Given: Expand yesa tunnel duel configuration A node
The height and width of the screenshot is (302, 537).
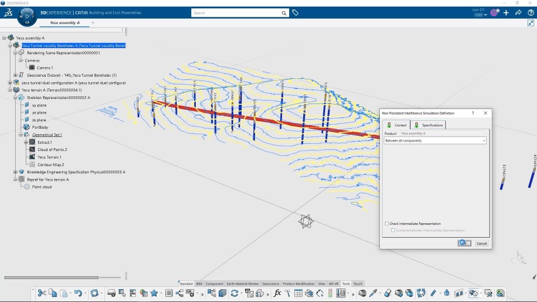Looking at the screenshot, I should click(x=10, y=83).
